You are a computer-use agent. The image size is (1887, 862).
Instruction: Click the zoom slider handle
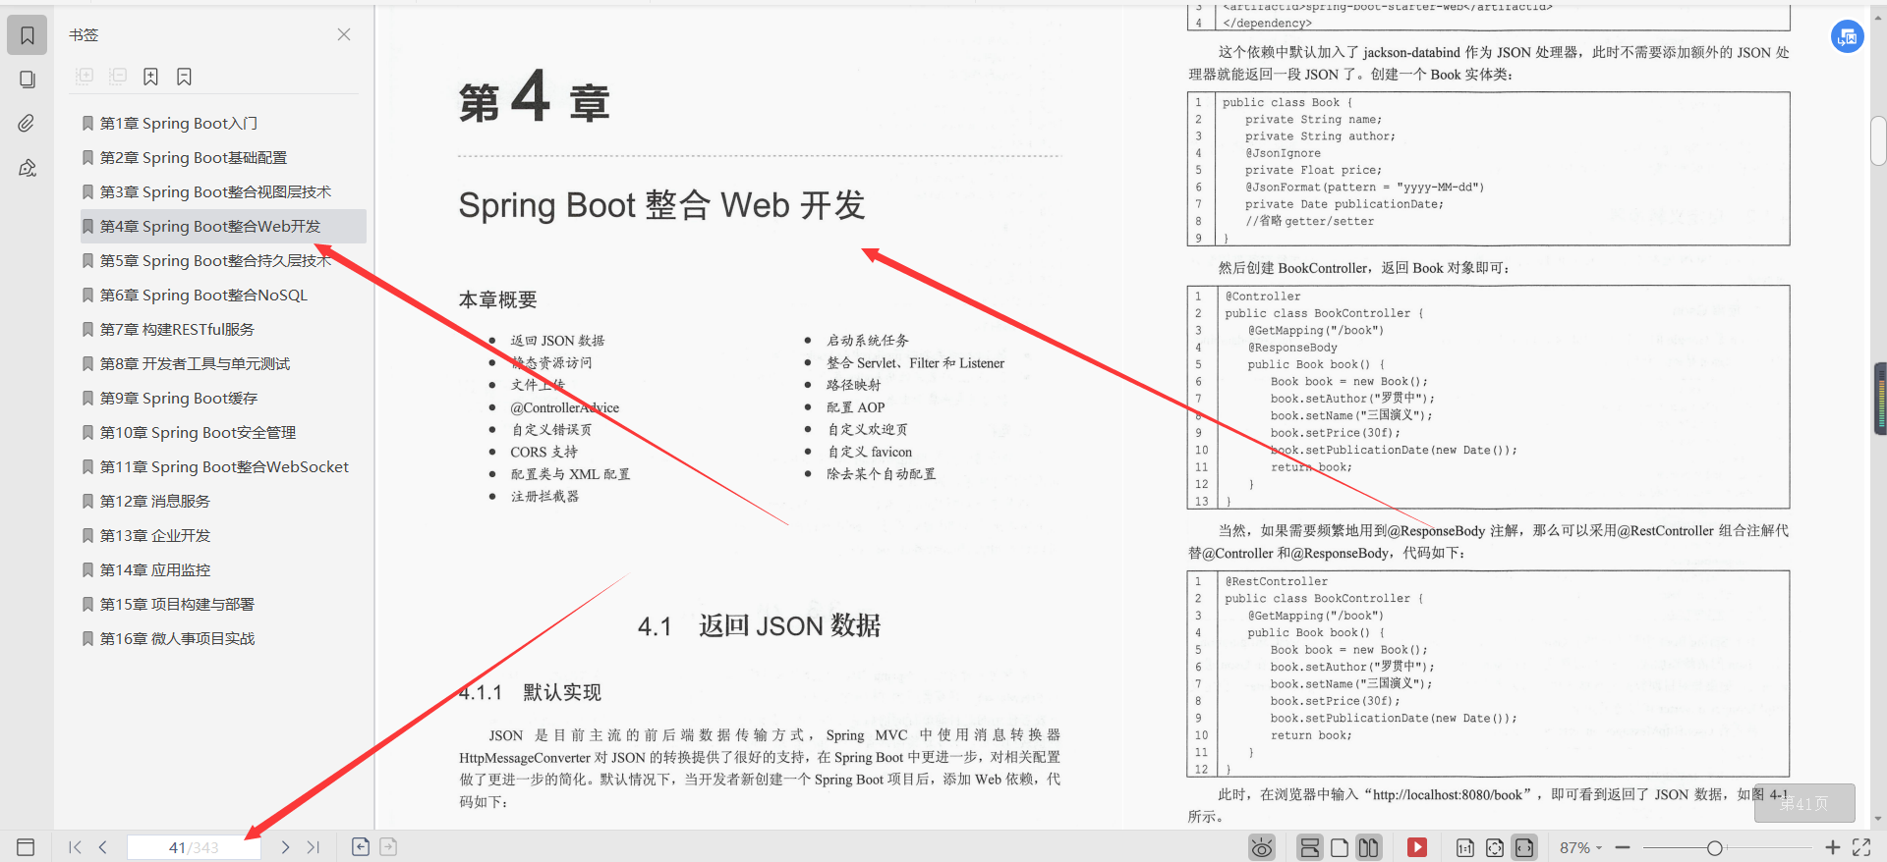tap(1715, 848)
